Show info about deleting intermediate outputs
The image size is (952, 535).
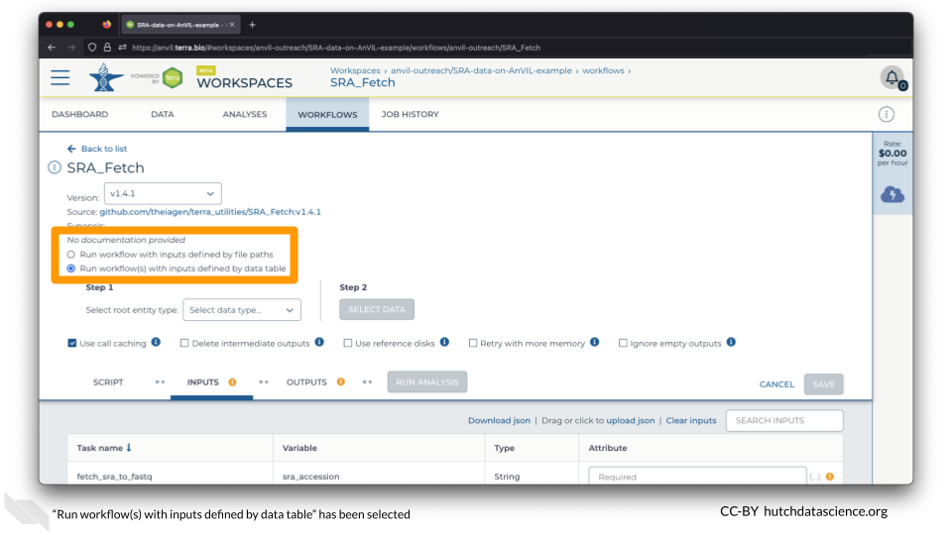coord(319,342)
